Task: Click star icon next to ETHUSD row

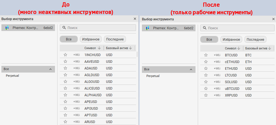Action: pyautogui.click(x=206, y=68)
